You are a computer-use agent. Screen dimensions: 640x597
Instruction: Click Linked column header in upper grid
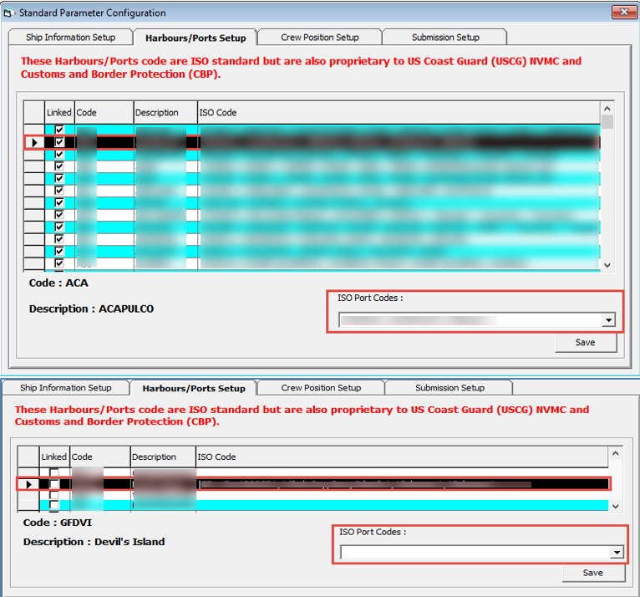[59, 112]
